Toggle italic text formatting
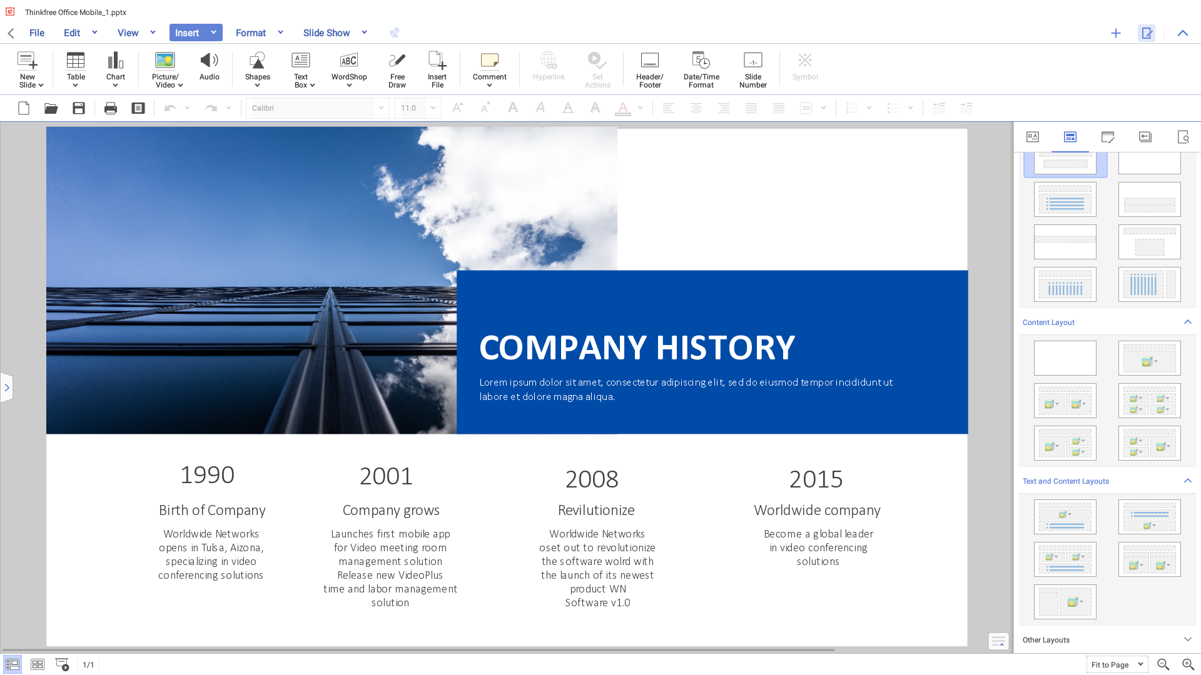Screen dimensions: 1201x675 [540, 108]
